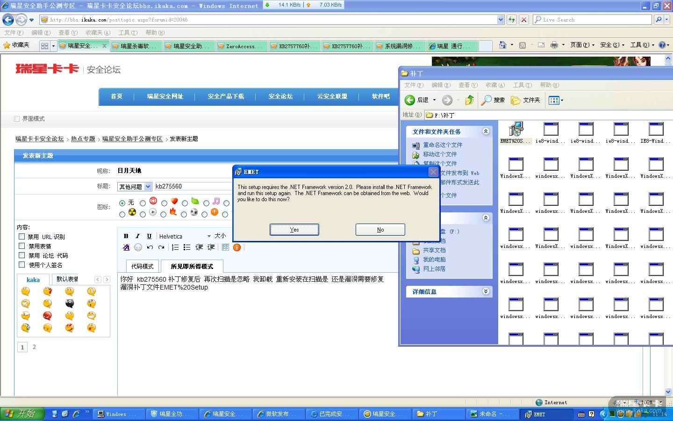Click the 热点专题 breadcrumb link
Image resolution: width=673 pixels, height=421 pixels.
(x=83, y=139)
